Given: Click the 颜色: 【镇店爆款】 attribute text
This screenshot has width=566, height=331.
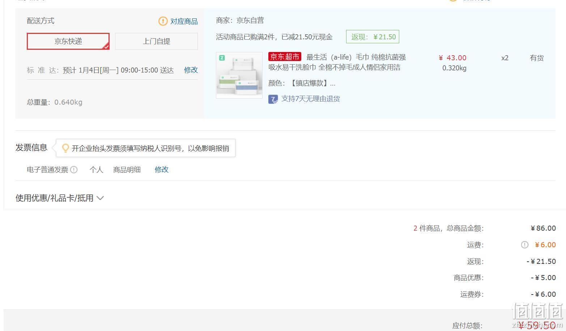Looking at the screenshot, I should (302, 83).
